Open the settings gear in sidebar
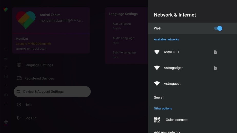Viewport: 237px width, 133px height. 6,122
